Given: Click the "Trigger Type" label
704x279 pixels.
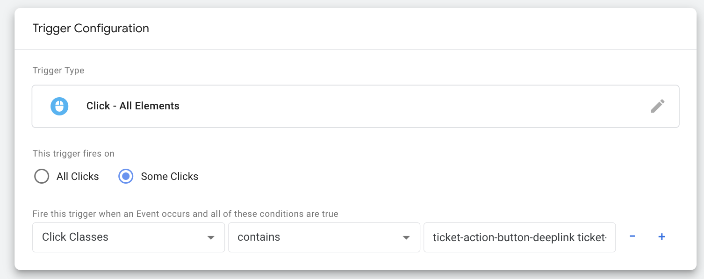Looking at the screenshot, I should (x=58, y=71).
